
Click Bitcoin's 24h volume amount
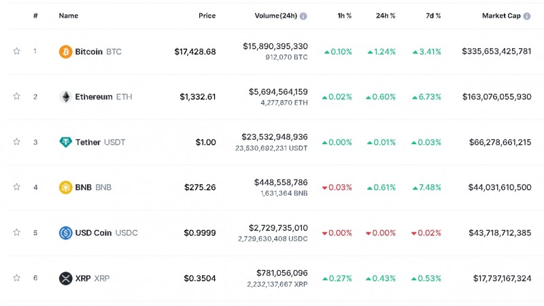[275, 46]
